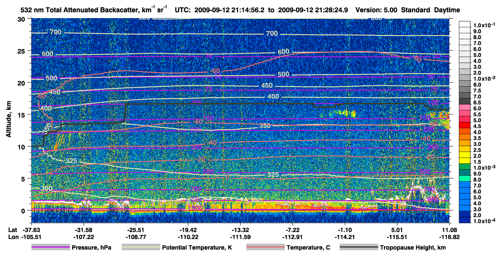Click altitude axis tick '10'
499x256 pixels.
(x=22, y=146)
